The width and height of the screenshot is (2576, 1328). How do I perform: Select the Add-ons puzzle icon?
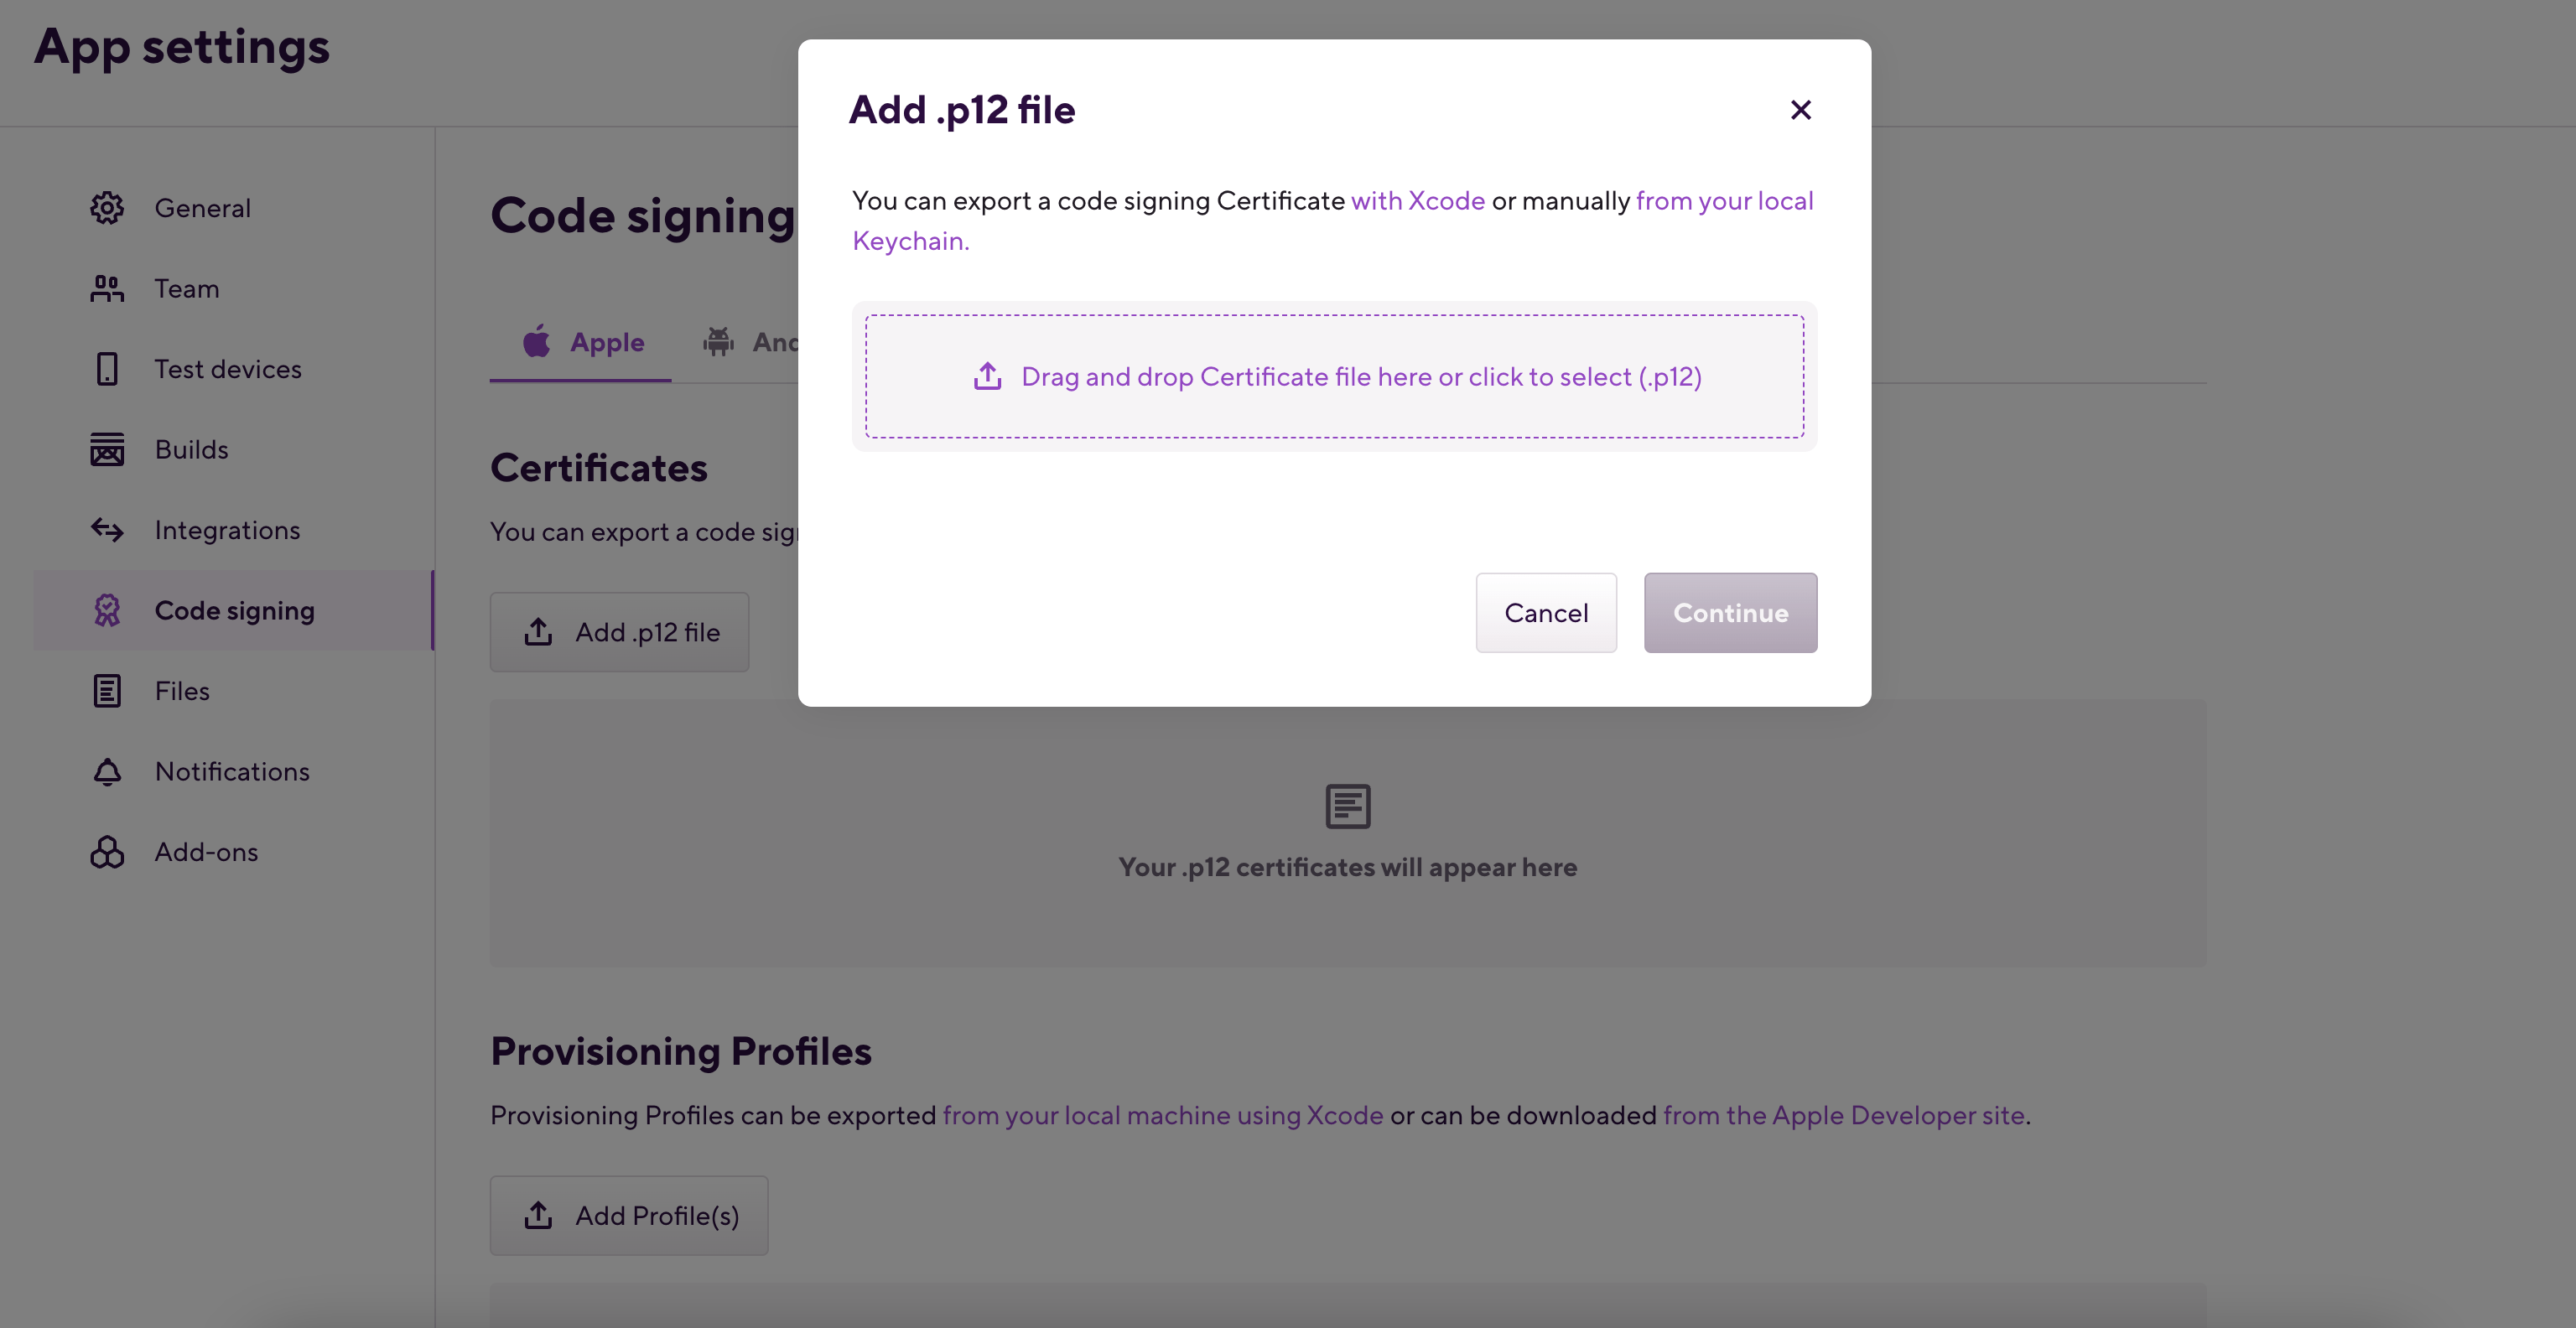pos(107,851)
